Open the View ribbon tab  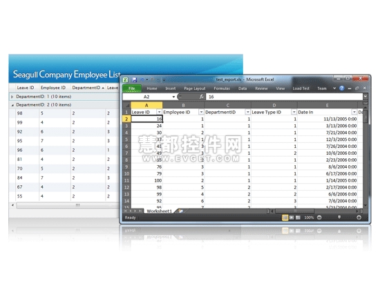(x=280, y=88)
